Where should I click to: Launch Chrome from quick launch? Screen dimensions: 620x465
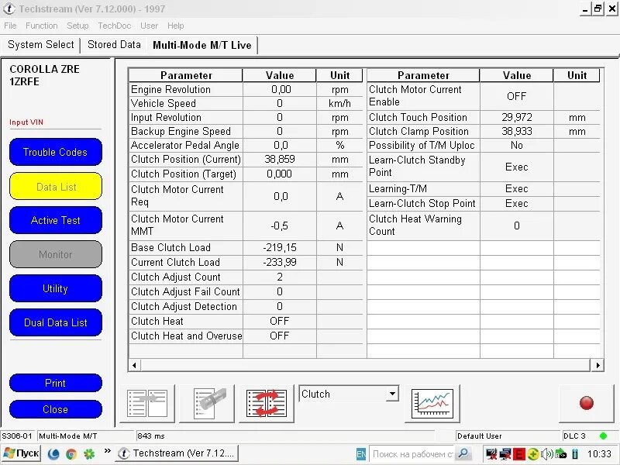coord(71,454)
